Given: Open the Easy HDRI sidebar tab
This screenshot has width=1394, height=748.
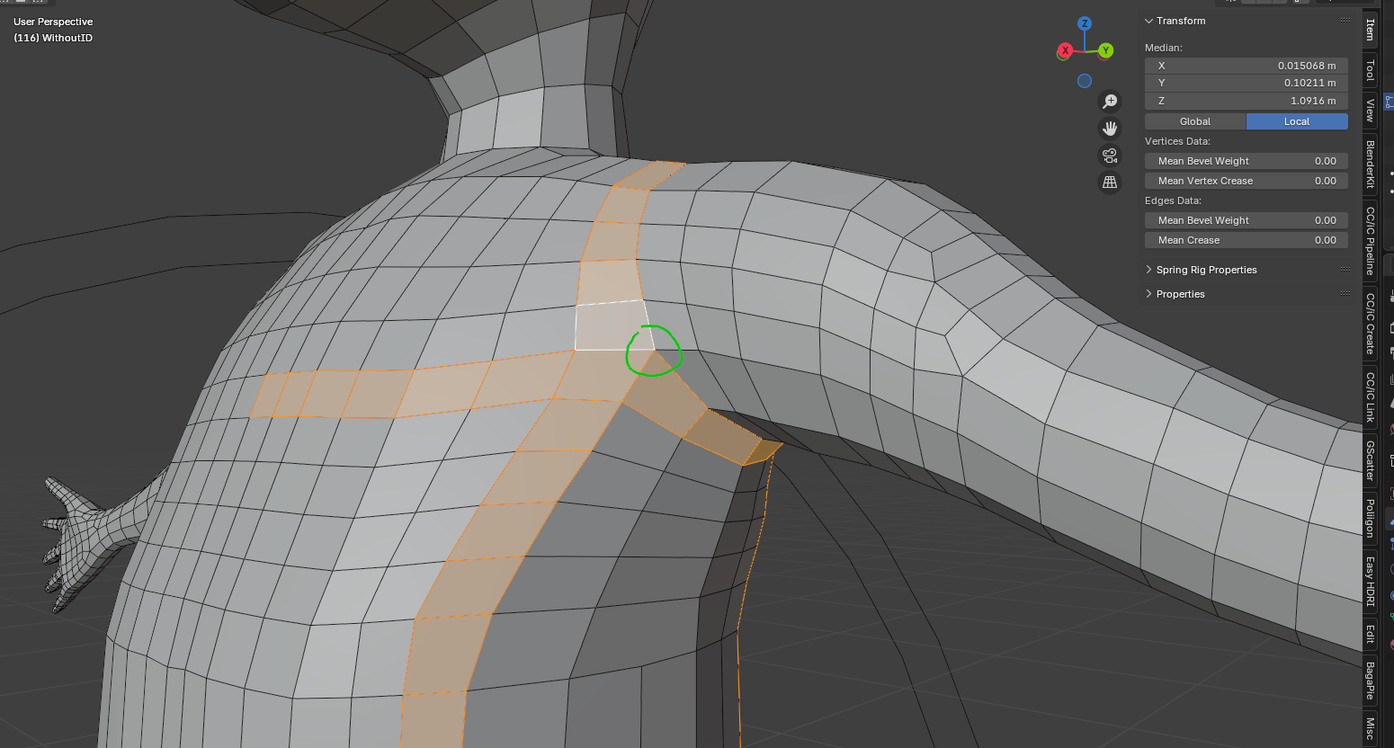Looking at the screenshot, I should 1370,581.
